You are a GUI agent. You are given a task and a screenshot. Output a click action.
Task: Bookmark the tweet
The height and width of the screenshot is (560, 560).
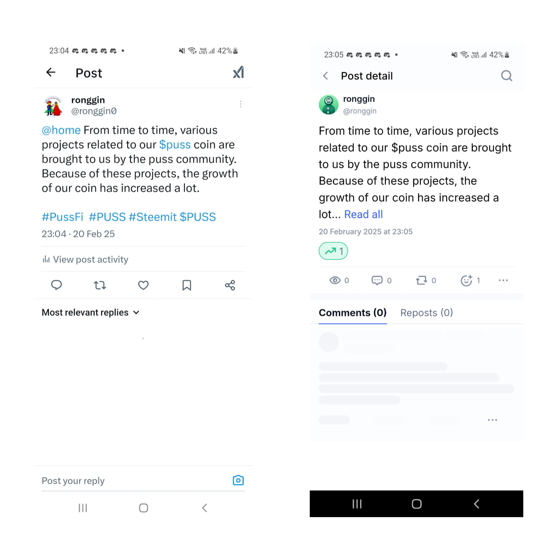(x=187, y=285)
